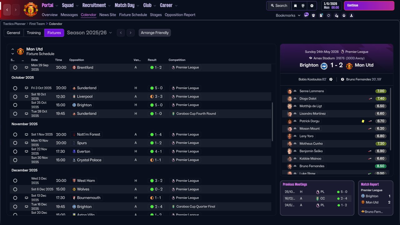Screen dimensions: 400x225
Task: Open the settings gear icon
Action: 312,6
